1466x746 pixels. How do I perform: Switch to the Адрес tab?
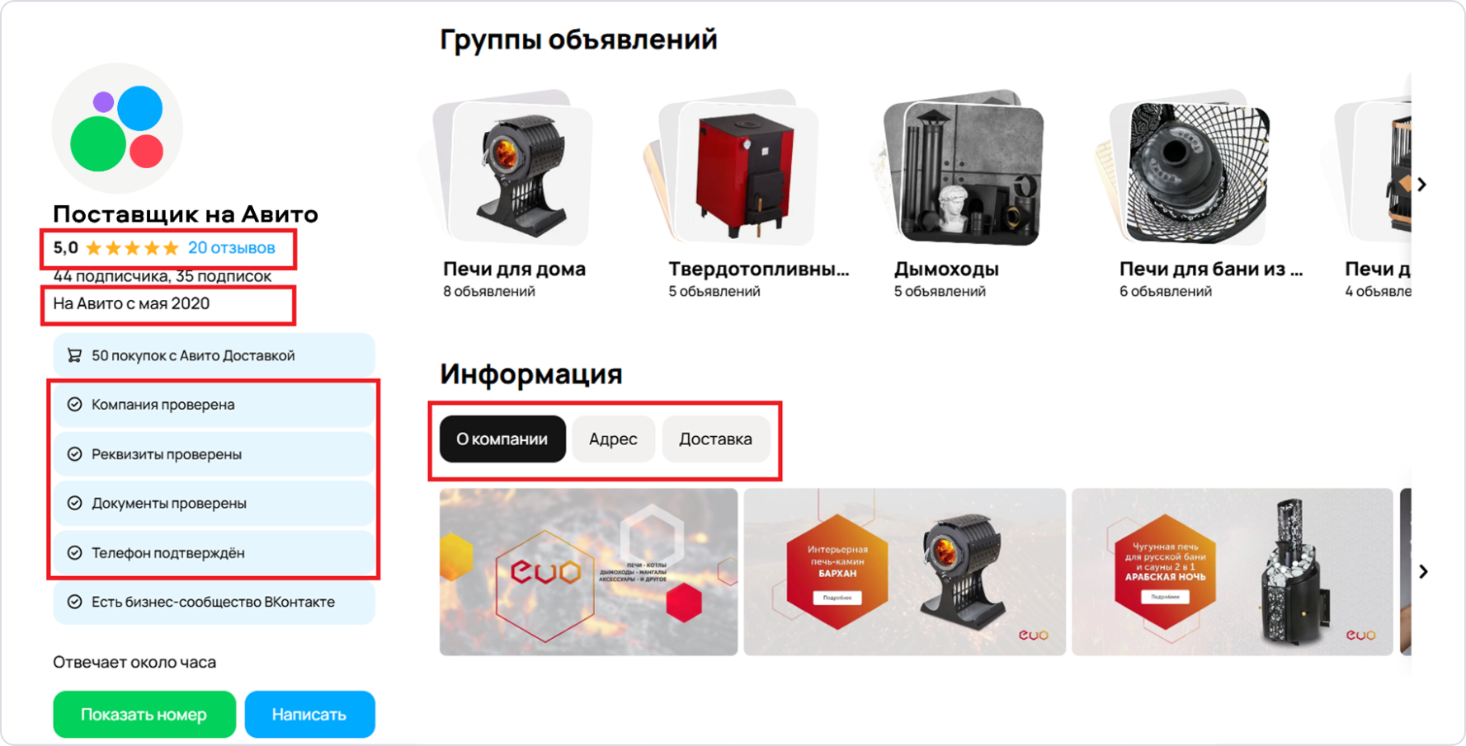tap(613, 439)
